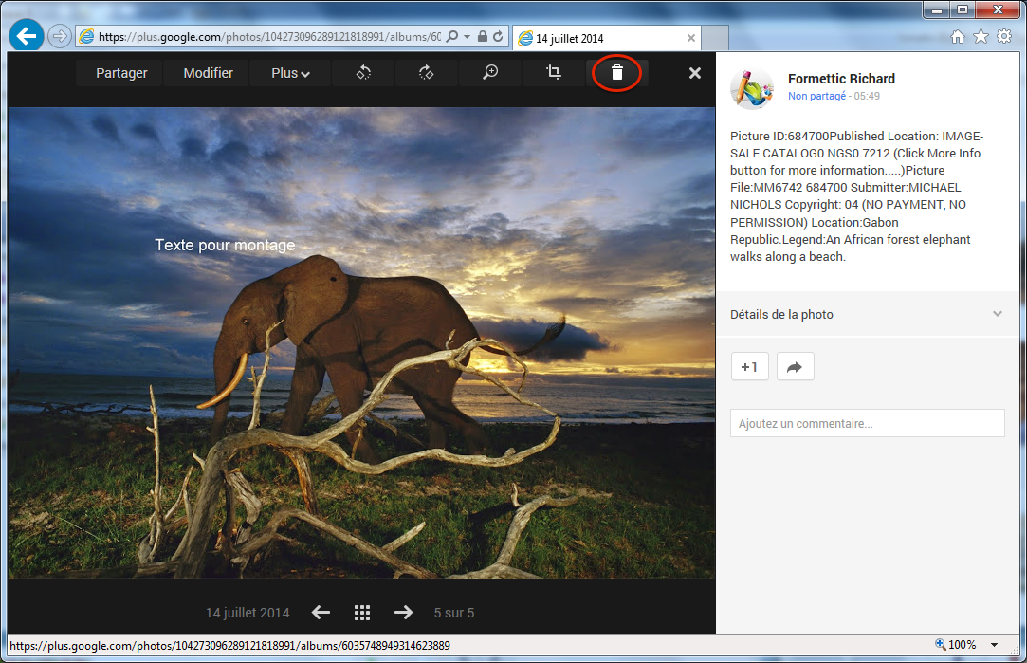Click the Partager button

pyautogui.click(x=121, y=73)
